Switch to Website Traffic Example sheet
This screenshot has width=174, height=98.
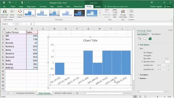point(63,93)
